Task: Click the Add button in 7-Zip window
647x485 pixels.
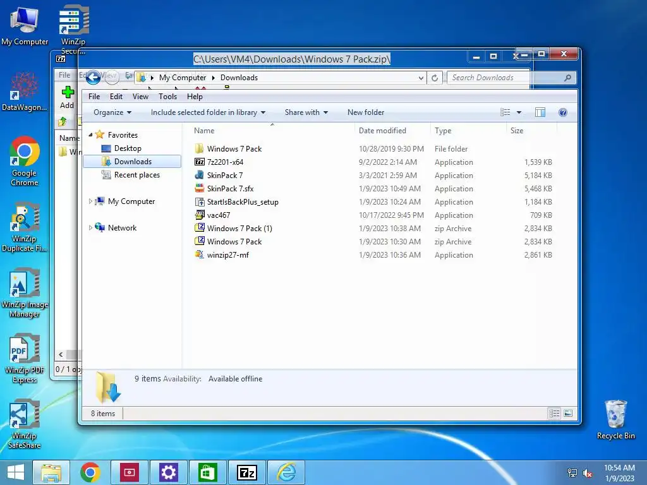Action: (67, 97)
